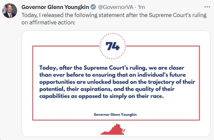The height and width of the screenshot is (140, 214).
Task: Click the 74 emblem in the statement image
Action: point(113,46)
